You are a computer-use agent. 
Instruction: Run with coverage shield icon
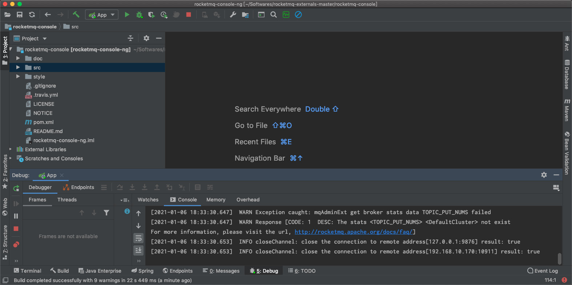tap(152, 15)
